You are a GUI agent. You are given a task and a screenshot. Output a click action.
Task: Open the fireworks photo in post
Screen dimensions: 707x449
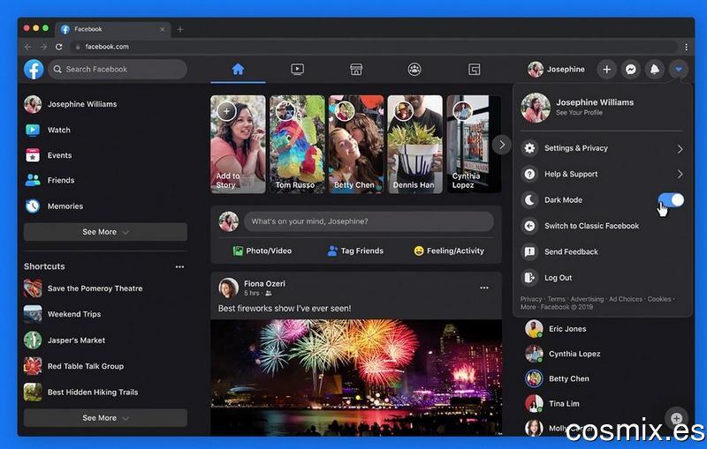tap(356, 377)
